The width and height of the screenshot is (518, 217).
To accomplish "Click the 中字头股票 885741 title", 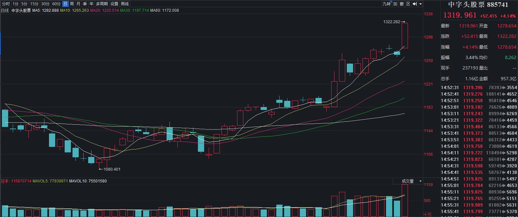I will [478, 5].
